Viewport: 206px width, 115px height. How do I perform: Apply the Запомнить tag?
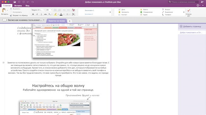click(124, 12)
